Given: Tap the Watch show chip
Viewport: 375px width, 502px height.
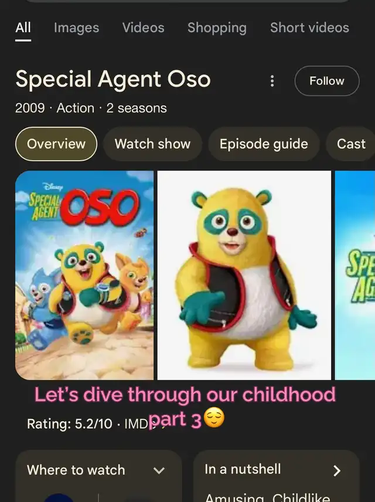Looking at the screenshot, I should tap(152, 144).
